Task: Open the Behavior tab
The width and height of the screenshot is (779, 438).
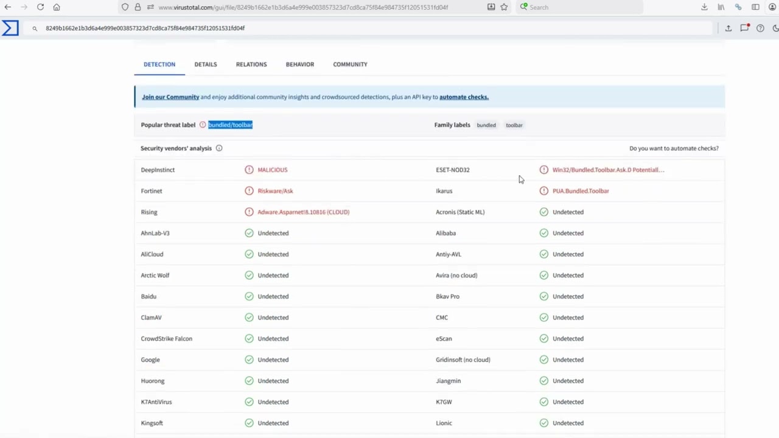Action: tap(300, 64)
